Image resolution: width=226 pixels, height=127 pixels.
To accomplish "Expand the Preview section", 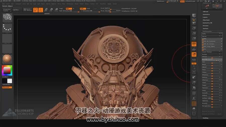I will [205, 26].
